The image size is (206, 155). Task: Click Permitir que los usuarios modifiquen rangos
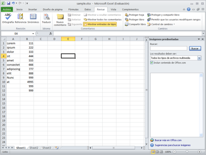(174, 20)
